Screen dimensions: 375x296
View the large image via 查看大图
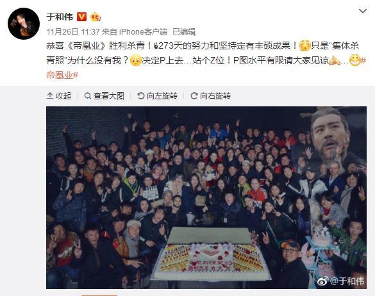coord(104,96)
